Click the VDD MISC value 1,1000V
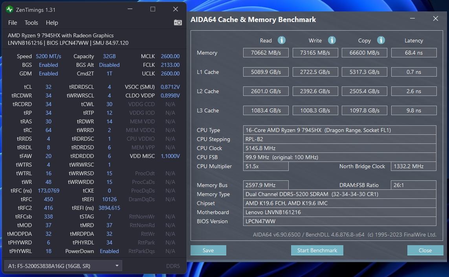The image size is (449, 277). (x=170, y=156)
